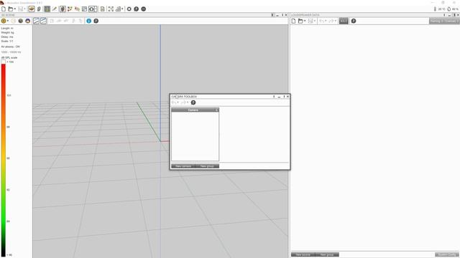
Task: Toggle the 3D scene box icon in main toolbar
Action: (x=32, y=9)
